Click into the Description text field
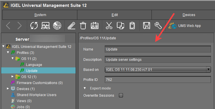This screenshot has width=215, height=109. click(x=158, y=60)
